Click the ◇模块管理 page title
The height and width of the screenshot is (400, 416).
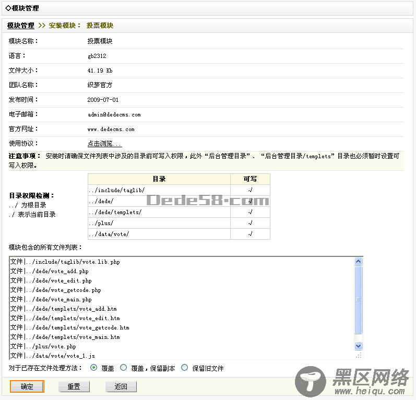point(22,8)
